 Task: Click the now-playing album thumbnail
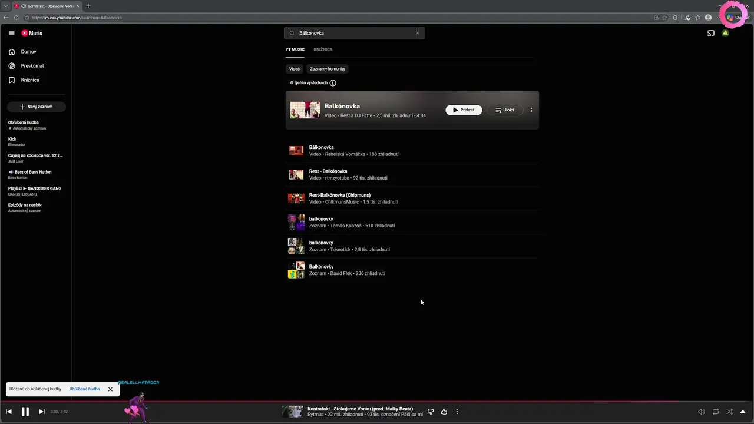[293, 412]
